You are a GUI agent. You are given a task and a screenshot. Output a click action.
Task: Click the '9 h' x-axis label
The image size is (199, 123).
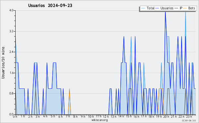[83, 116]
